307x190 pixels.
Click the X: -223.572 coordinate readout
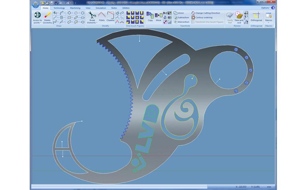(x=241, y=187)
